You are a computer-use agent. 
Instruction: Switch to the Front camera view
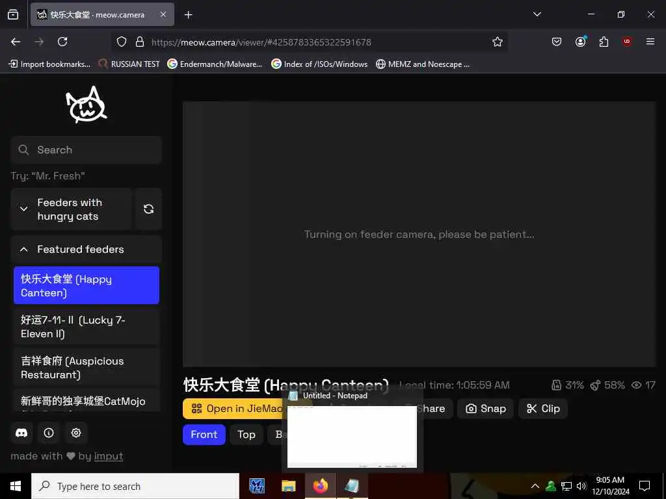(x=204, y=435)
